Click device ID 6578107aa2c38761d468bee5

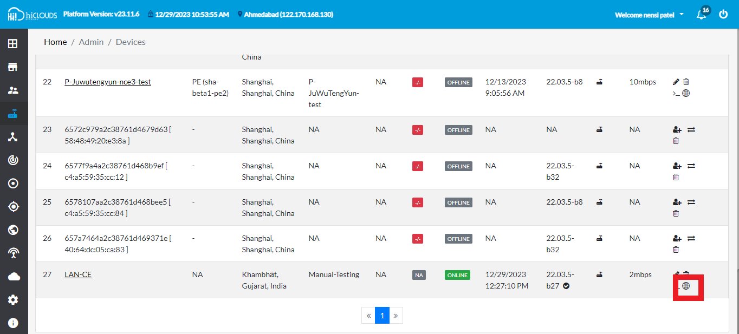[115, 202]
